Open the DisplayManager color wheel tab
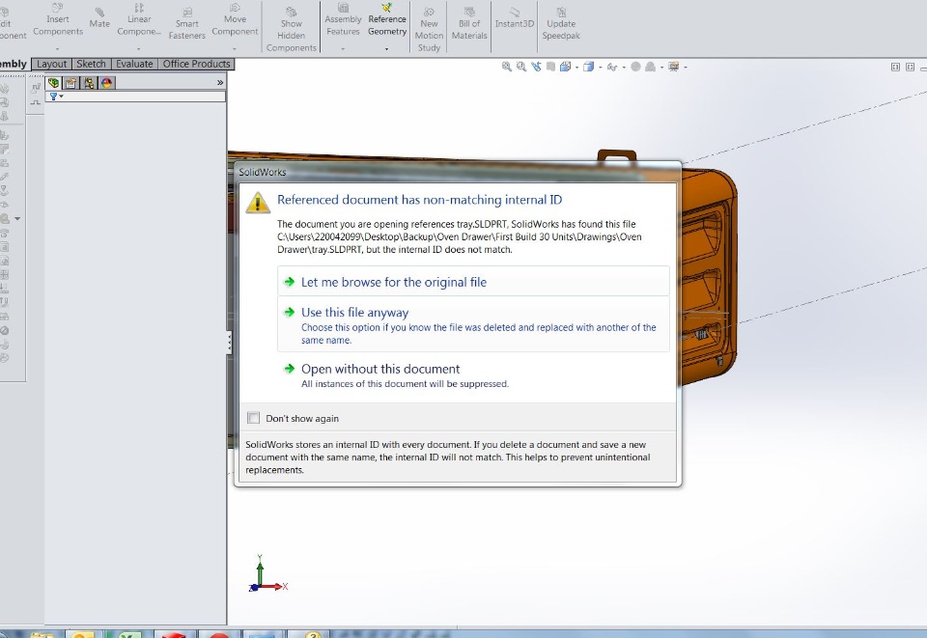 [106, 83]
